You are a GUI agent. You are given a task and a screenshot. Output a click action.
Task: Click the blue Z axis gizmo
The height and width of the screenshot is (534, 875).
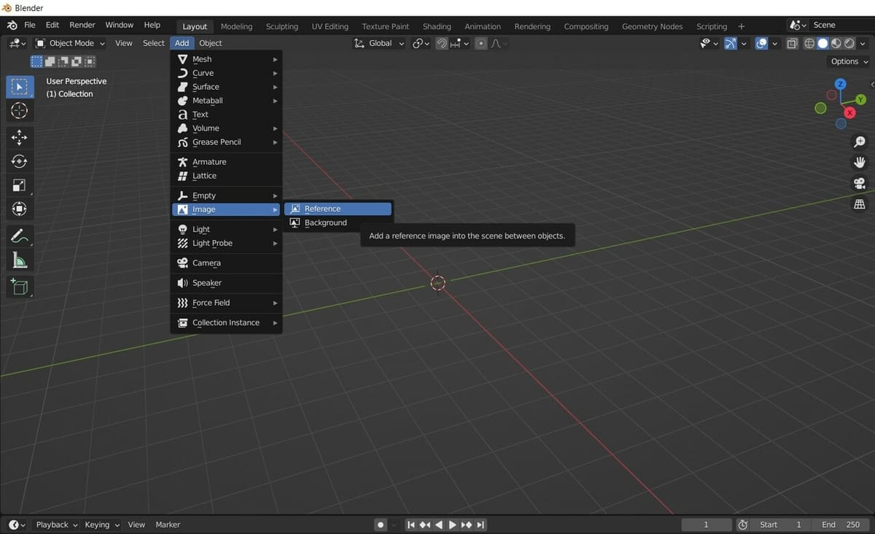pos(841,84)
